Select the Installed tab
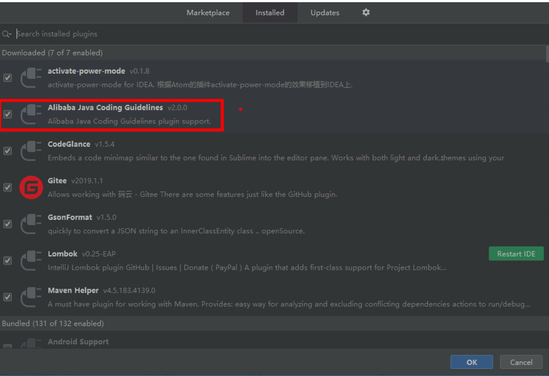 point(270,13)
